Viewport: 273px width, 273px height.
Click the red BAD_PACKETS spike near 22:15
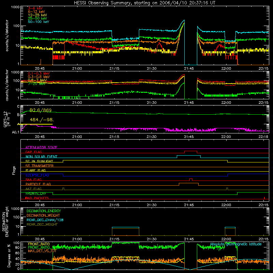(264, 198)
